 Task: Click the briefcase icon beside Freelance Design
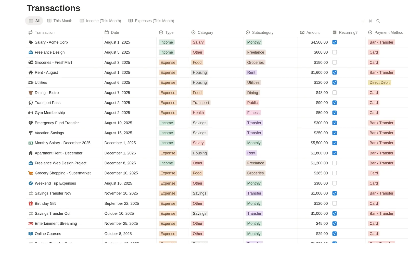point(31,52)
